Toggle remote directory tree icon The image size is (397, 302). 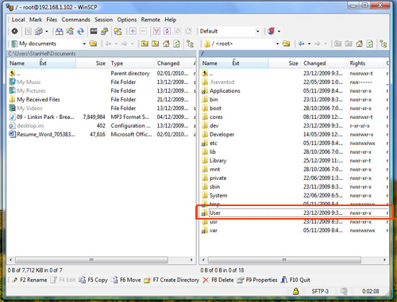tap(384, 44)
